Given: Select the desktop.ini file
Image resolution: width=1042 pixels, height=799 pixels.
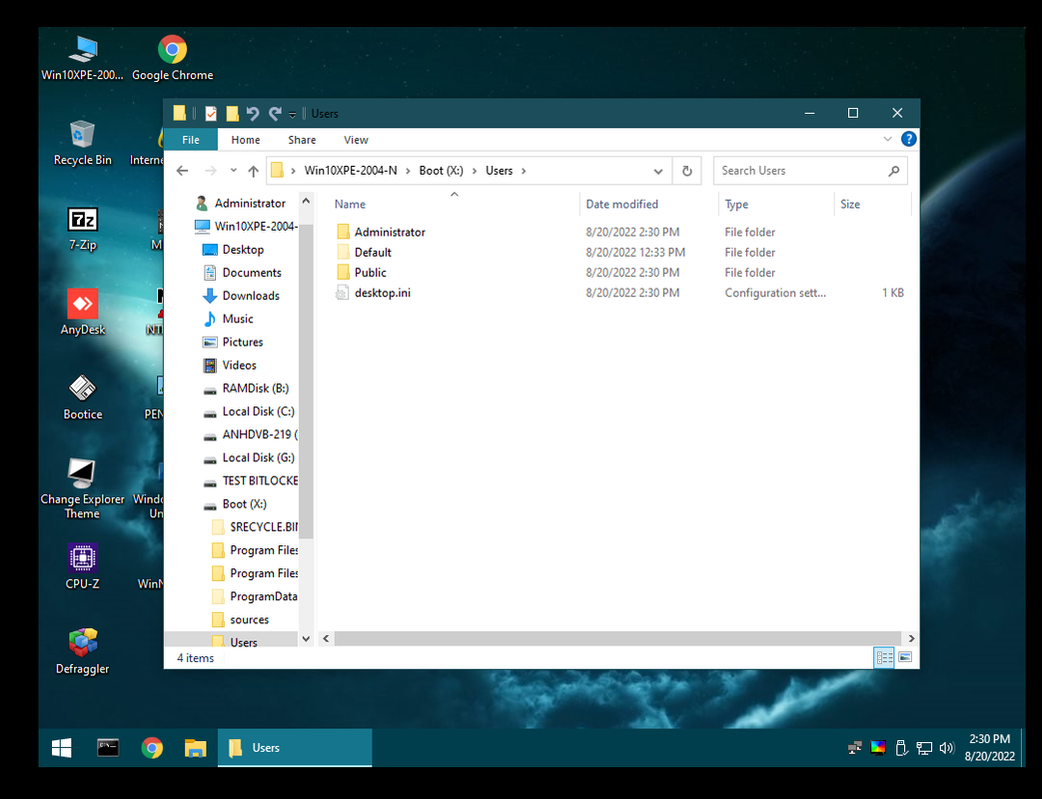Looking at the screenshot, I should click(x=383, y=293).
